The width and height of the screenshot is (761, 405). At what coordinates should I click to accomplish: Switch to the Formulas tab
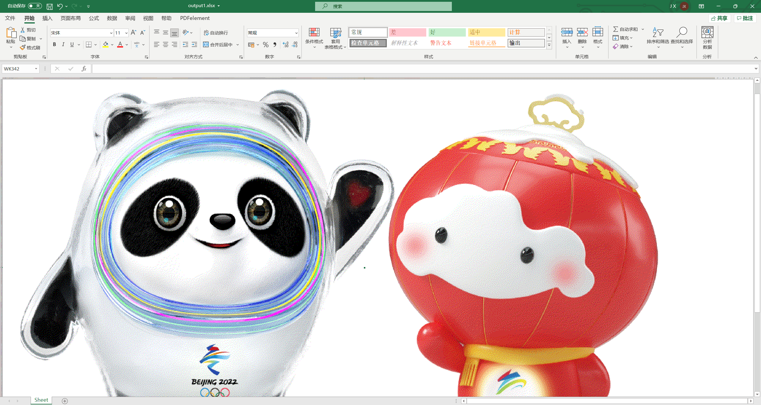coord(94,18)
